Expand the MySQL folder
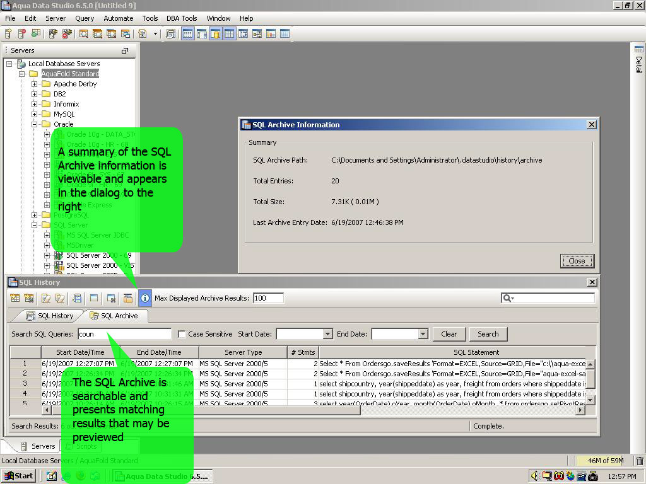 point(35,115)
